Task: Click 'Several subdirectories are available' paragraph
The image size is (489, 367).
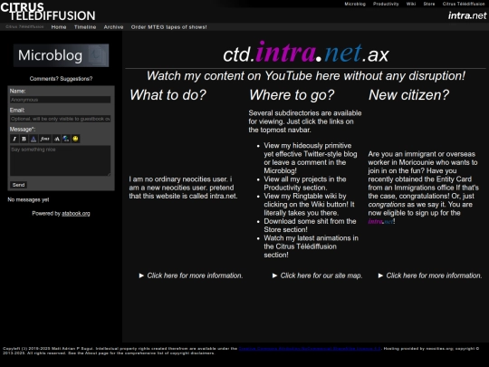Action: (305, 121)
